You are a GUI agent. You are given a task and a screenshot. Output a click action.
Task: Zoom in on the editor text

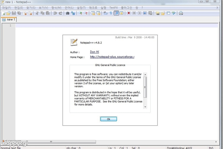pyautogui.click(x=80, y=13)
